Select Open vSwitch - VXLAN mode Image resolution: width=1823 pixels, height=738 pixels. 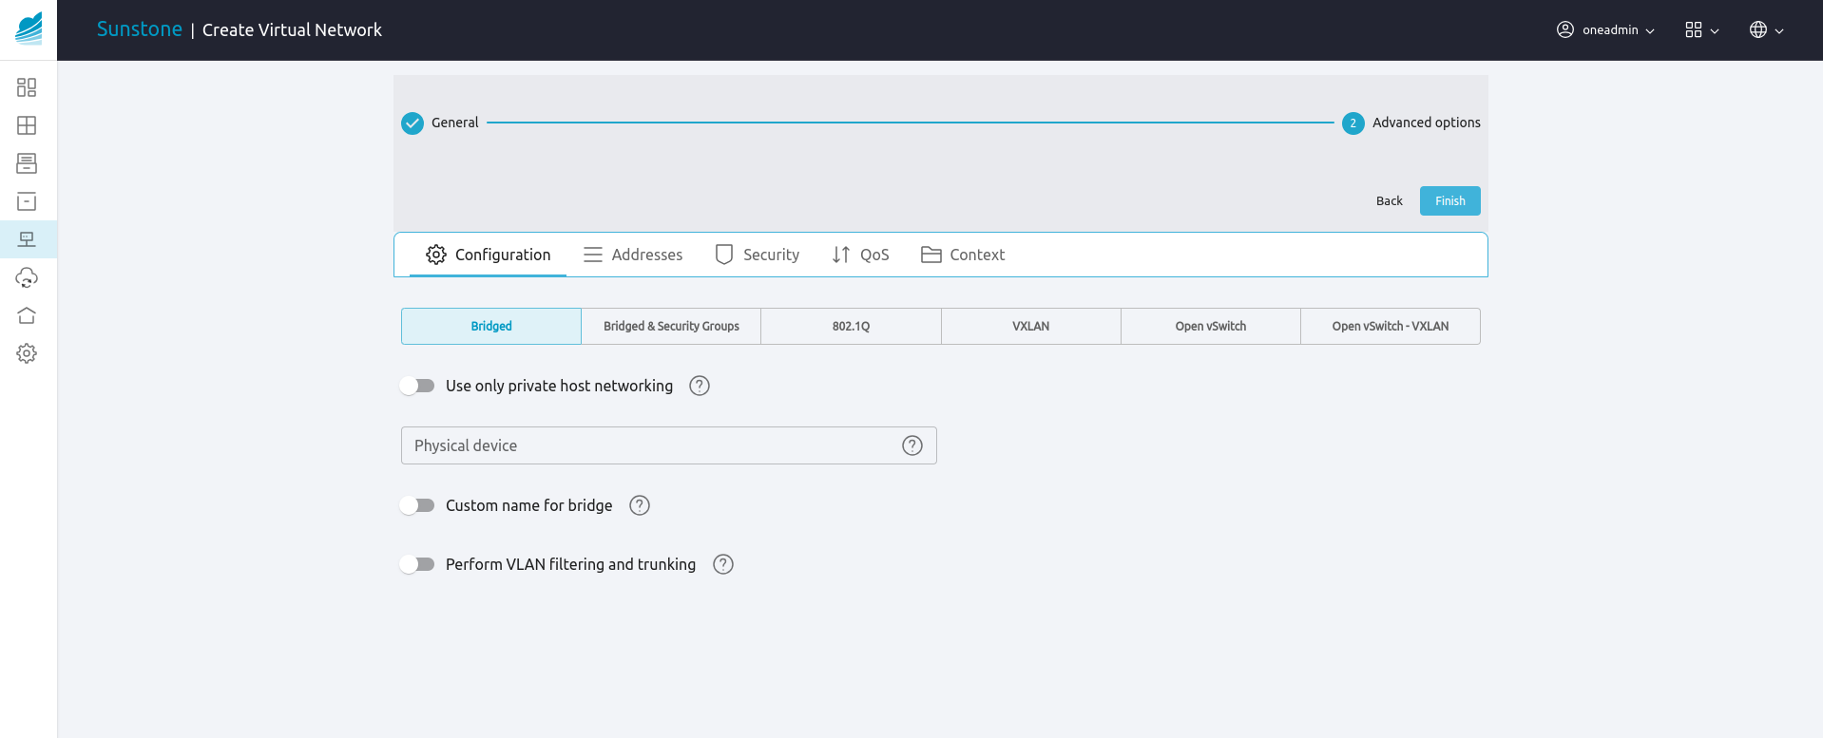(x=1391, y=326)
